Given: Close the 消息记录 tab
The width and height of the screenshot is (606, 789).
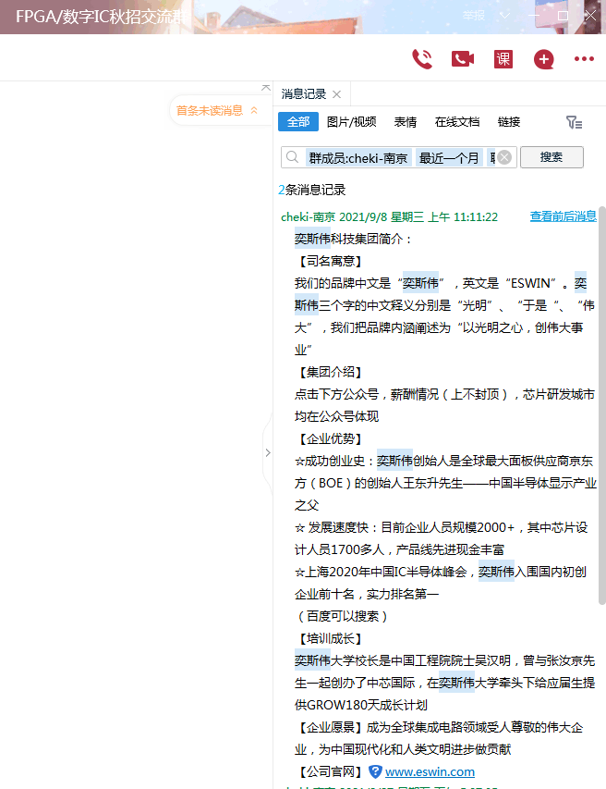Looking at the screenshot, I should [x=336, y=94].
